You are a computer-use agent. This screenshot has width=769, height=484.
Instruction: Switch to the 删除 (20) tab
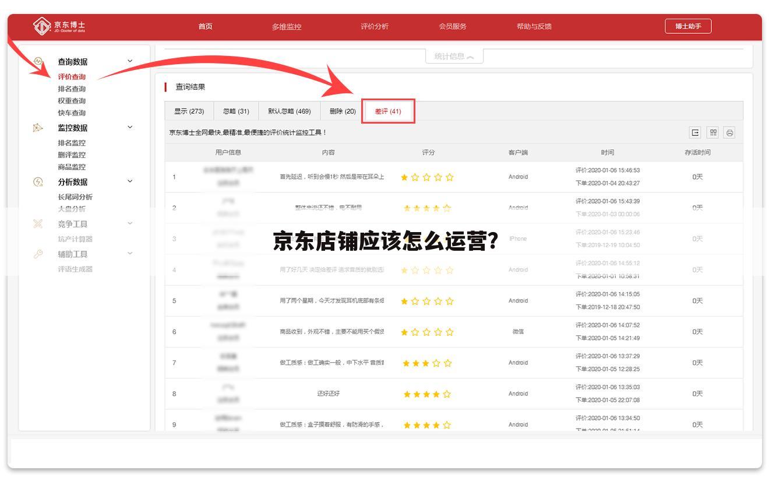tap(343, 111)
